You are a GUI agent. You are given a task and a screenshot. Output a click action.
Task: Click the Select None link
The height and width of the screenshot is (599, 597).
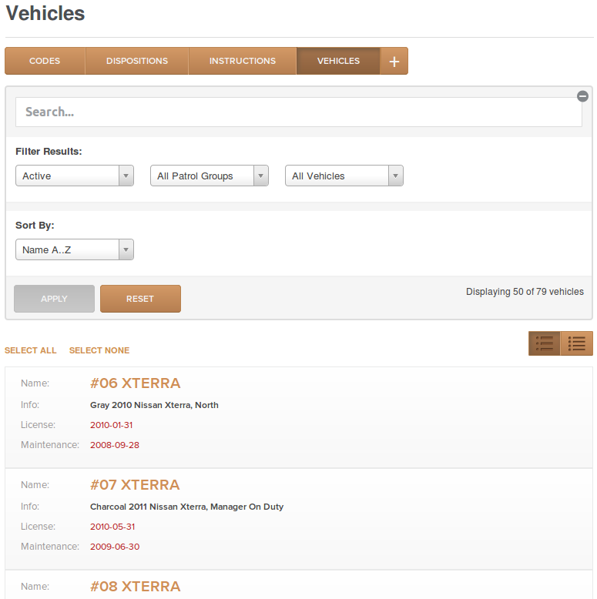point(99,350)
